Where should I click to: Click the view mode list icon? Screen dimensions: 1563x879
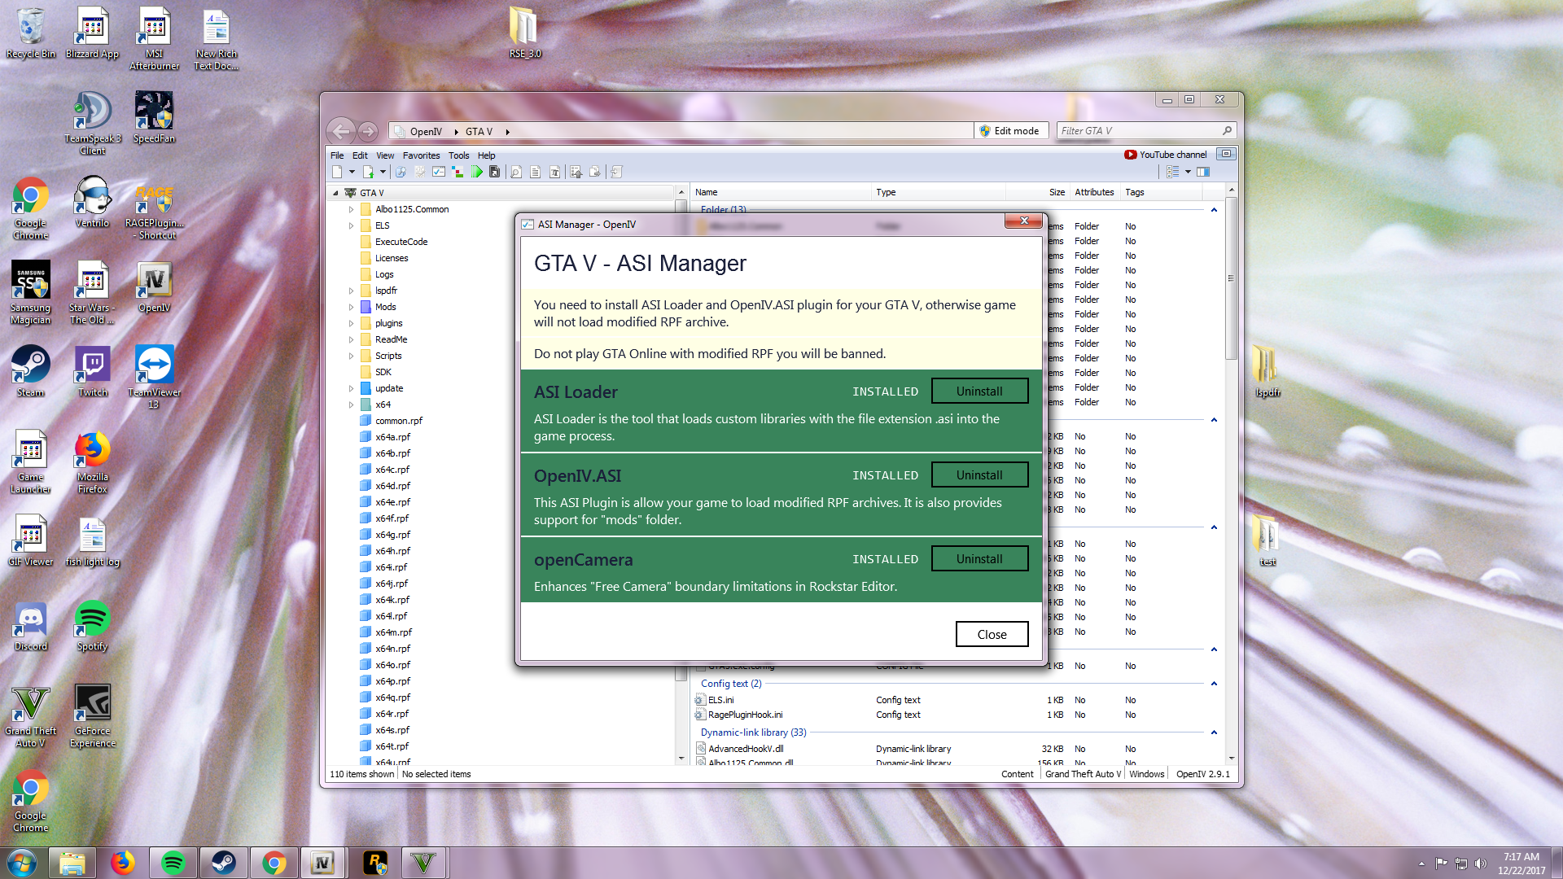(1172, 172)
